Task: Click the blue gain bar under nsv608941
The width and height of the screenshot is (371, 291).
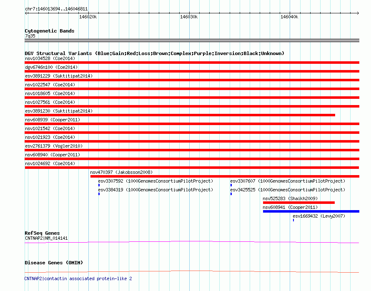Action: (311, 211)
